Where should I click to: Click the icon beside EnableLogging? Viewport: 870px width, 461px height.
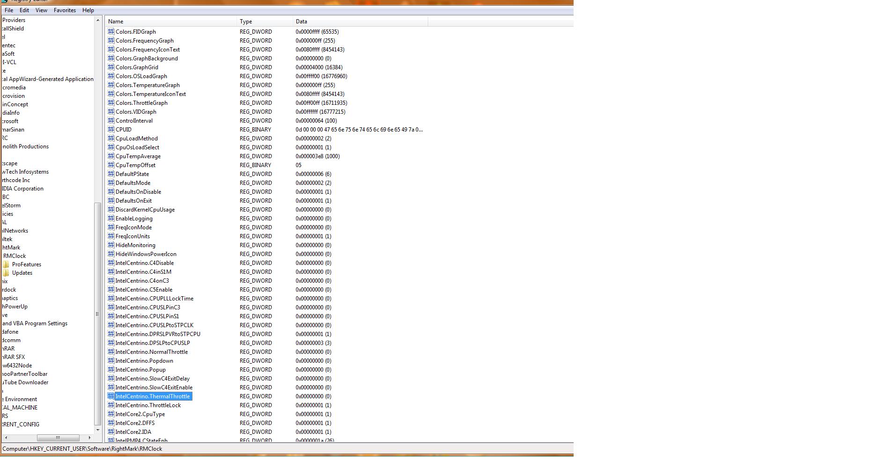tap(111, 219)
